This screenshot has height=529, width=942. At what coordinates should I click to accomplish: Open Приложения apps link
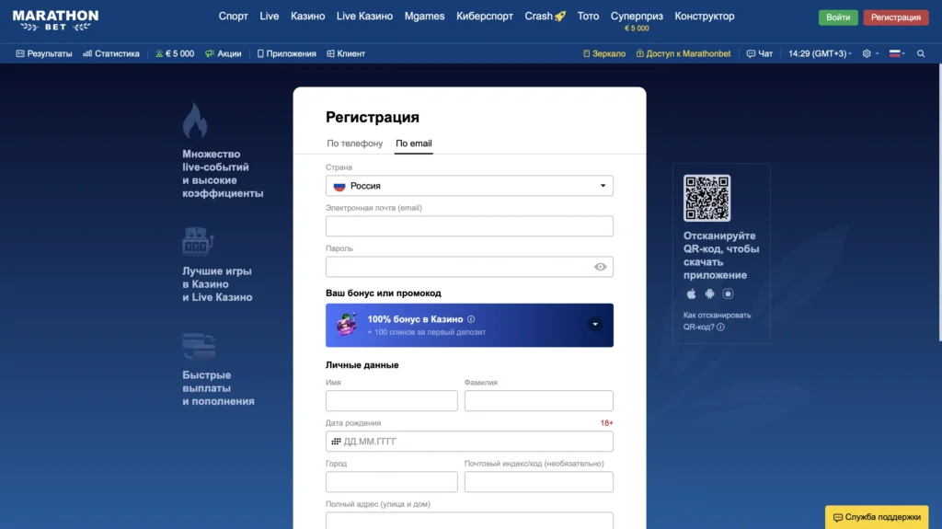coord(287,53)
